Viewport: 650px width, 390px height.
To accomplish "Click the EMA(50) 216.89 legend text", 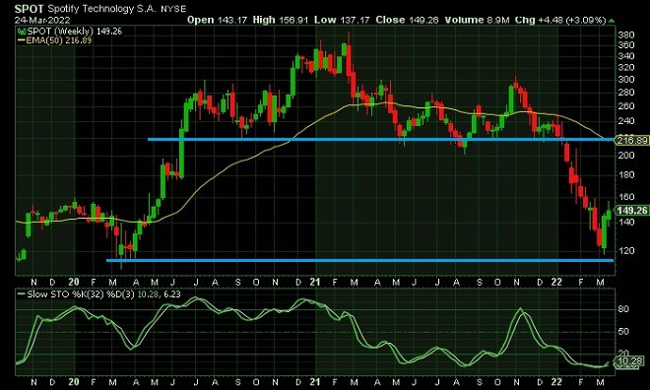I will tap(58, 40).
